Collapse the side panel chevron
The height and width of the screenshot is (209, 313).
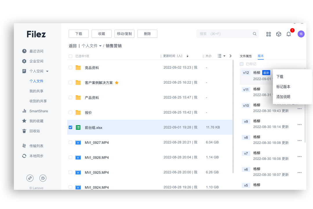[231, 56]
